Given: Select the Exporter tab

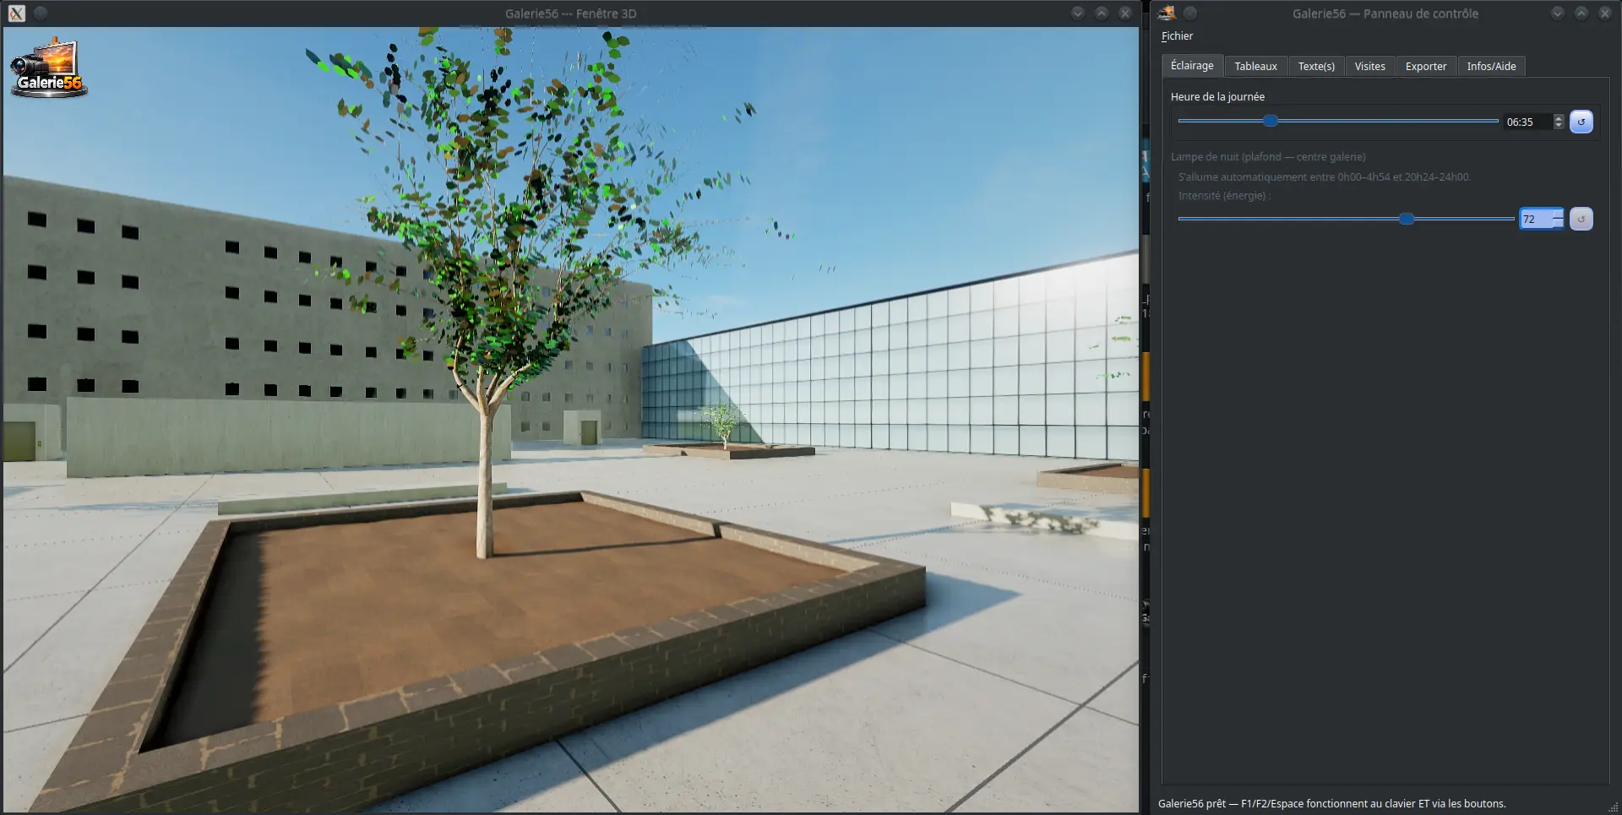Looking at the screenshot, I should 1425,66.
